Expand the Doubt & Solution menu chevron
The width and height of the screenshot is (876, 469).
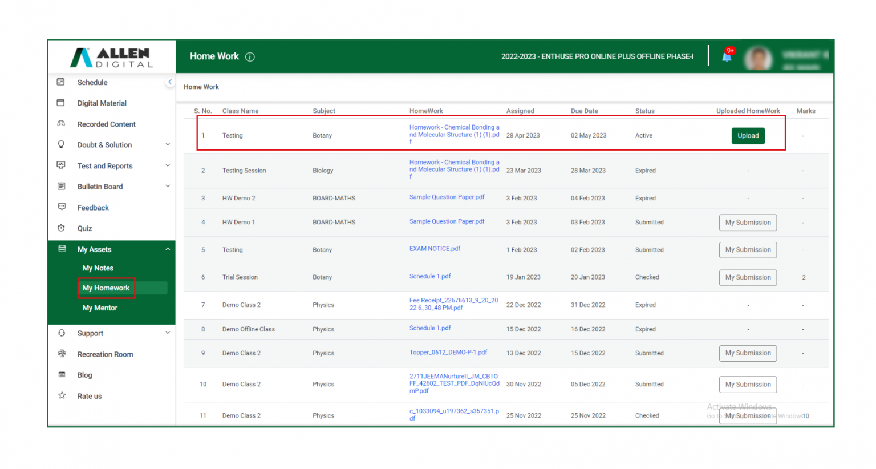(x=168, y=144)
